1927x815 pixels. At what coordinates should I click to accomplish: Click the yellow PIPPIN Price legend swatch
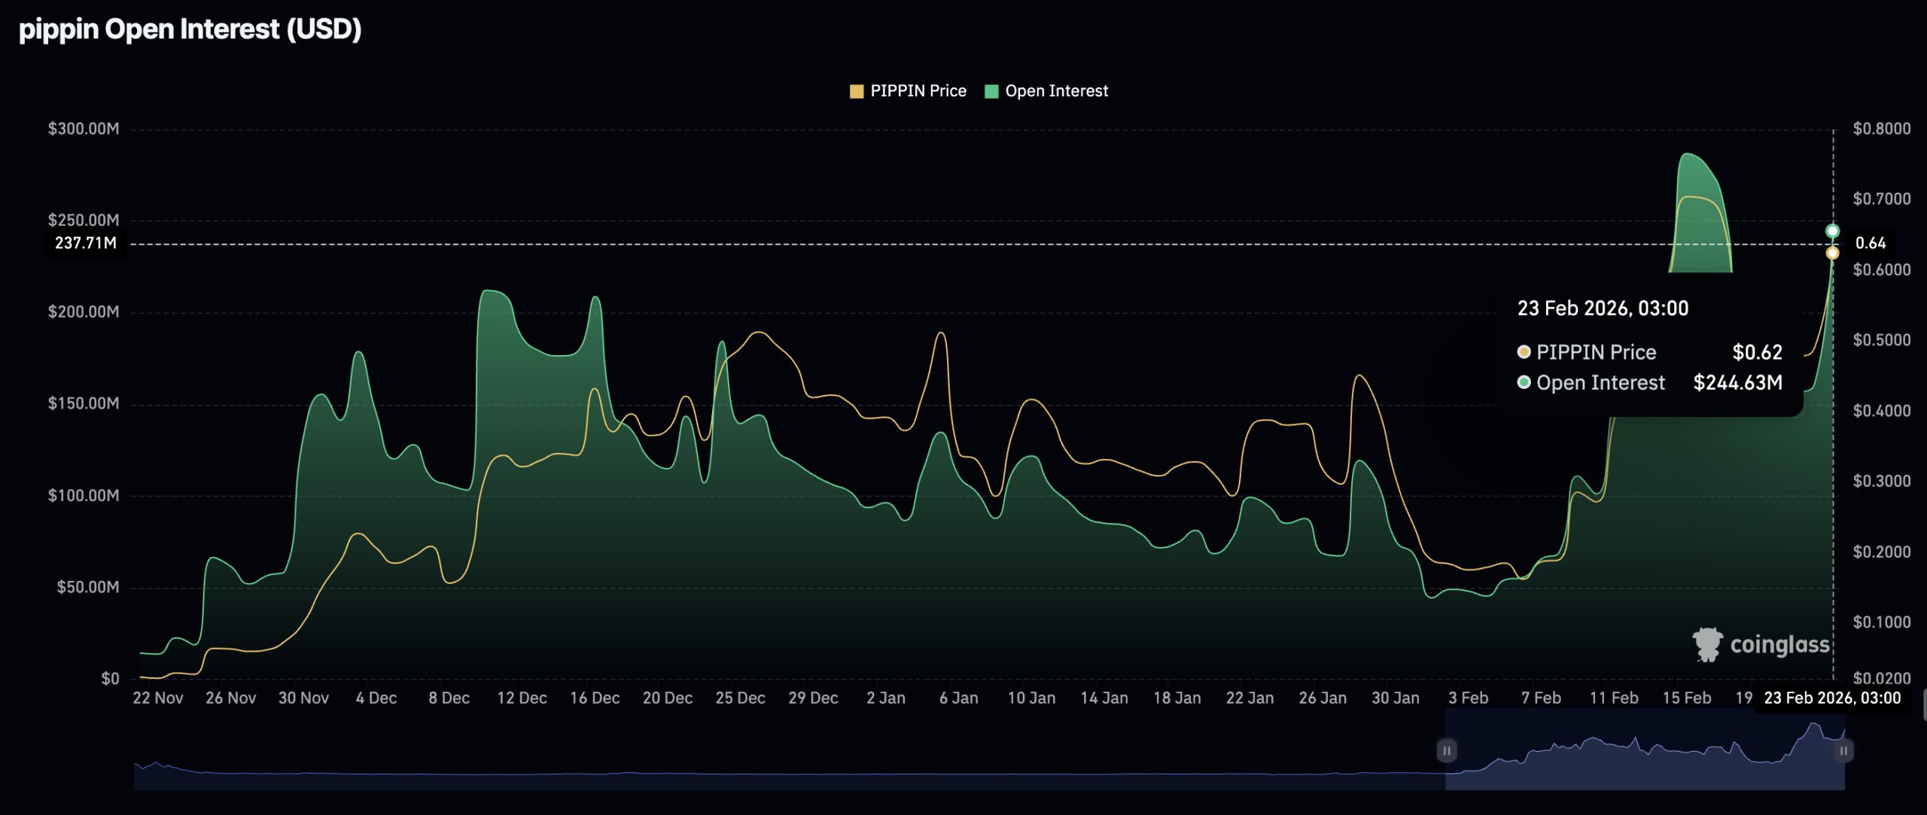[856, 90]
